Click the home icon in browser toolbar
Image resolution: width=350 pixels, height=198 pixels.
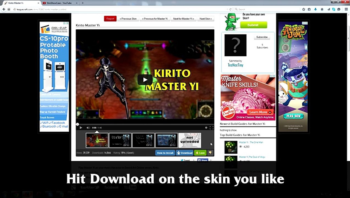pos(322,9)
